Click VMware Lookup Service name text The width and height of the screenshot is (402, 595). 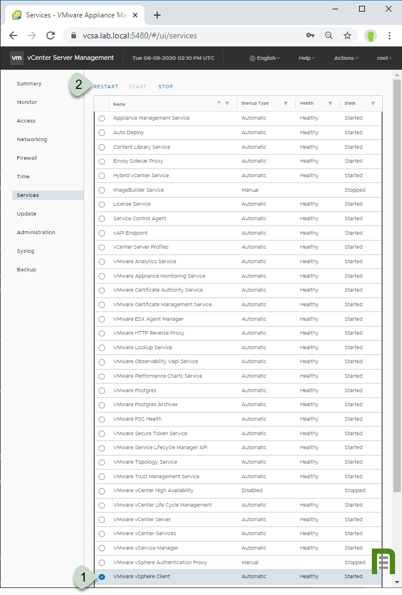coord(143,347)
